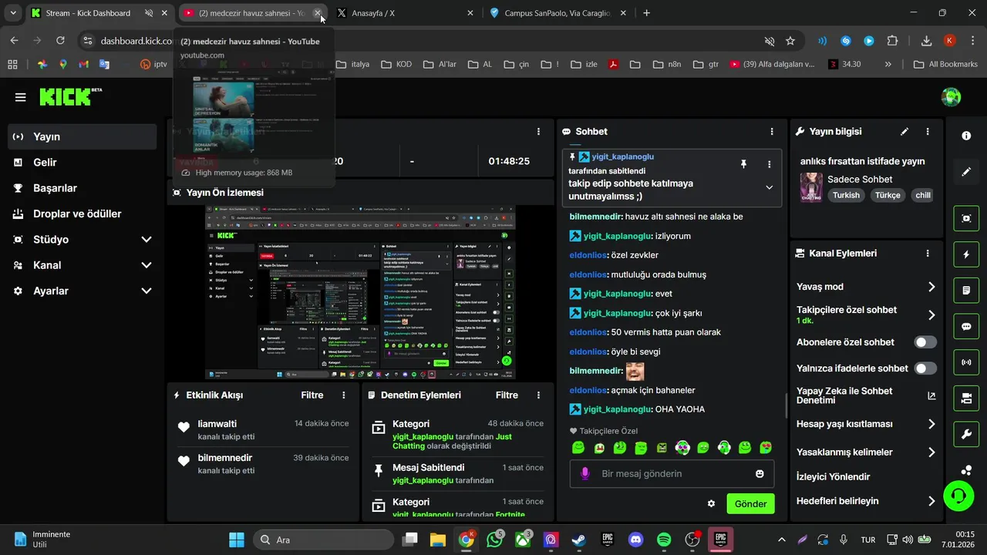Expand the Kanal sidebar section
This screenshot has height=555, width=987.
pos(147,265)
